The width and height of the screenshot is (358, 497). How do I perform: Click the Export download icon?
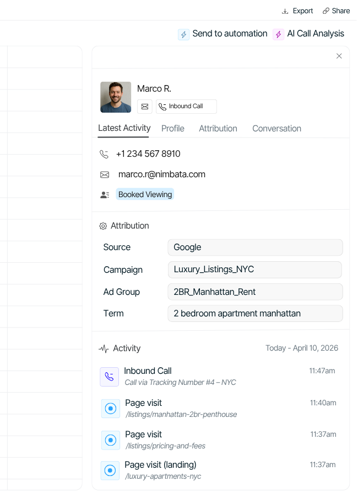tap(285, 11)
